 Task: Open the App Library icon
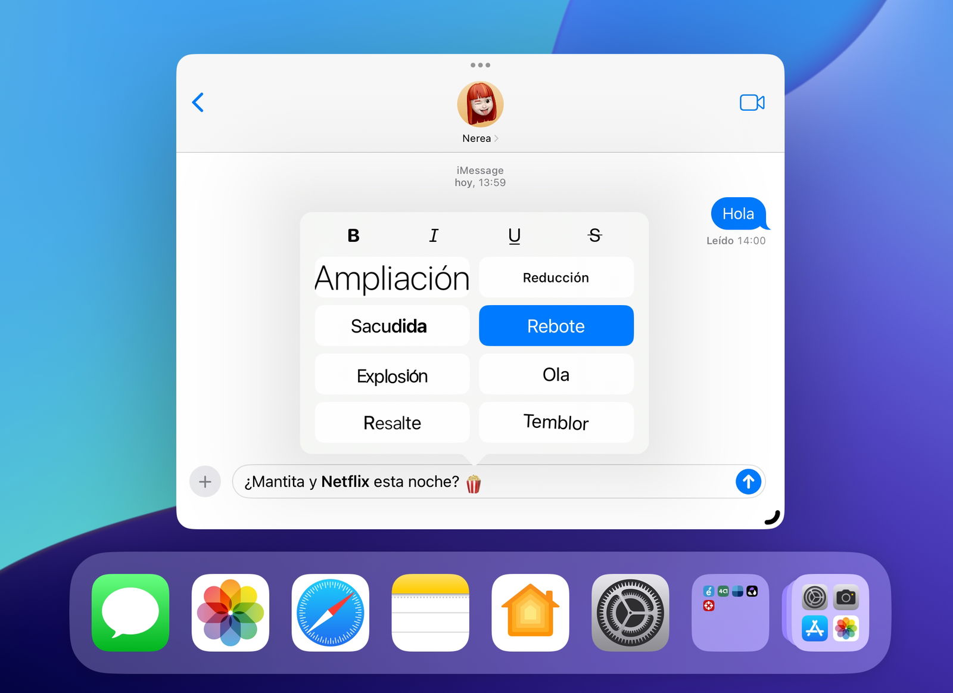click(830, 613)
